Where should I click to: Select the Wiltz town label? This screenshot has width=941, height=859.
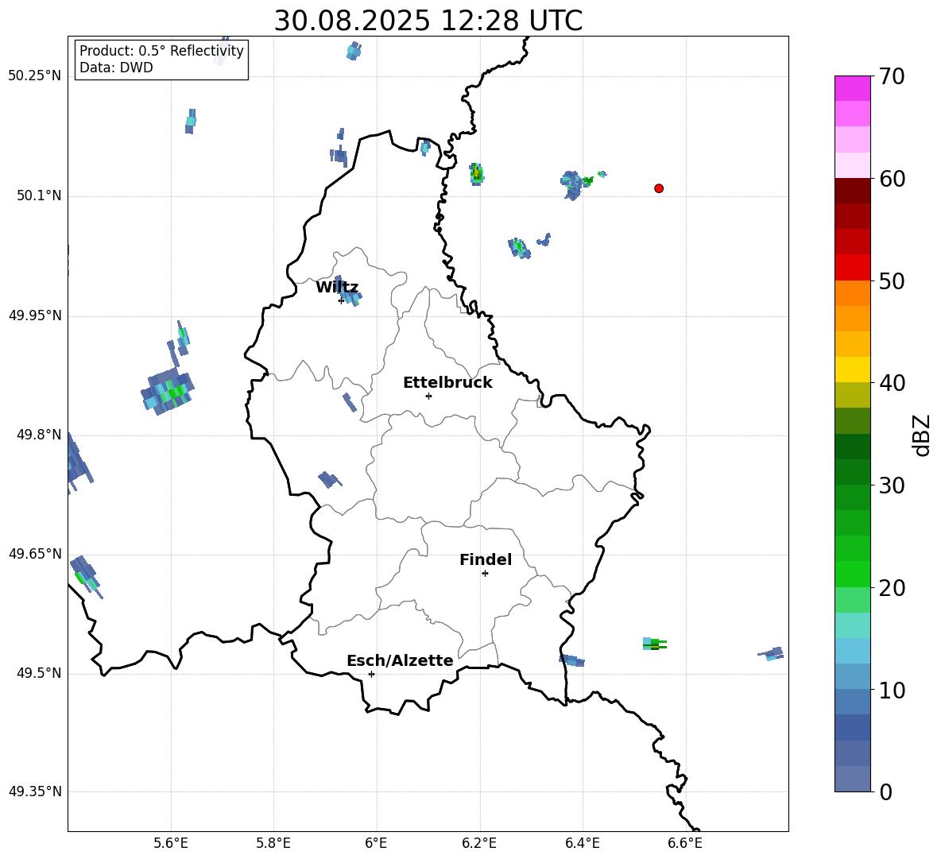coord(337,288)
